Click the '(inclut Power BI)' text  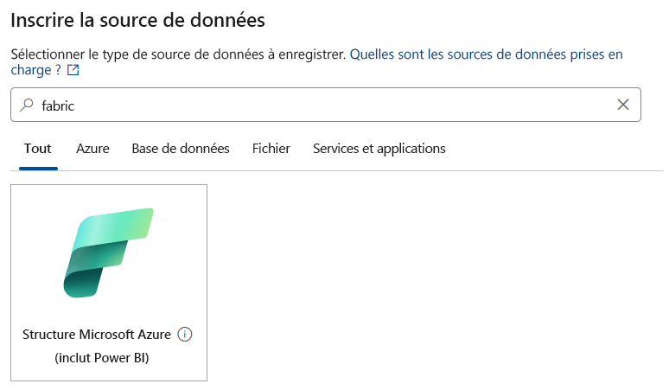(101, 357)
